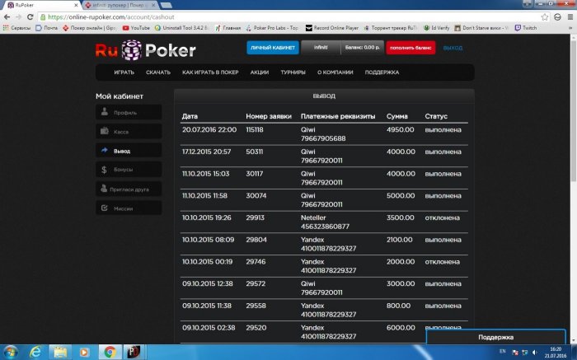Click EN language indicator in tray
This screenshot has width=577, height=360.
click(x=502, y=352)
